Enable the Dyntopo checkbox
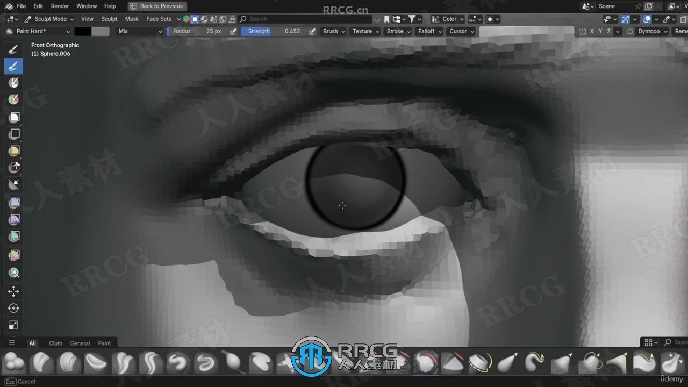The width and height of the screenshot is (688, 387). tap(630, 31)
